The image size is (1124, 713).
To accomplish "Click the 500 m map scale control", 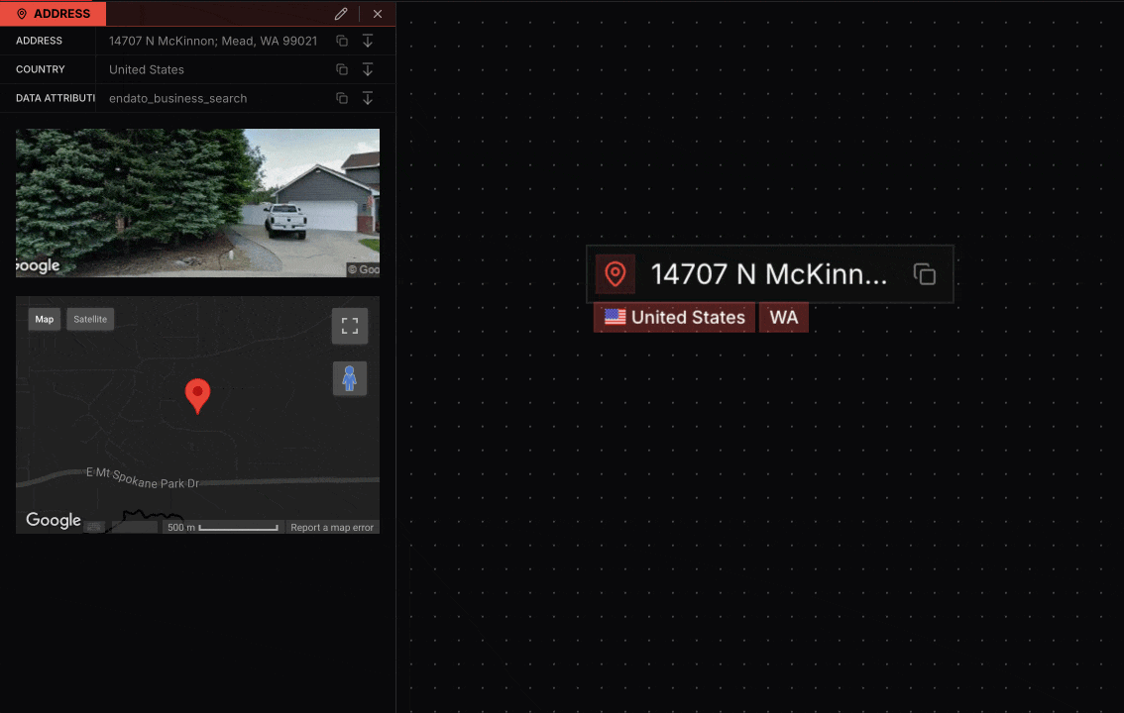I will pyautogui.click(x=223, y=528).
